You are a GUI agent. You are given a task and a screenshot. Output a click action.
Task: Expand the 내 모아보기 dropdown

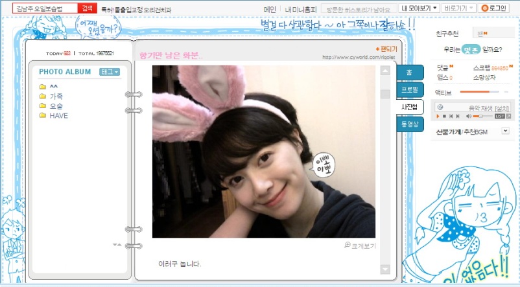(420, 8)
